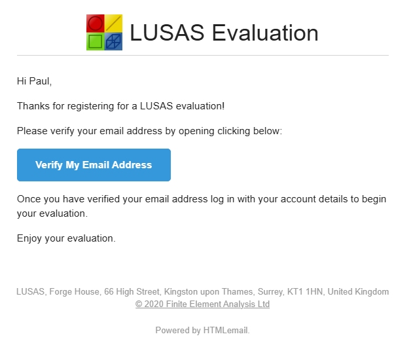Click the Powered by HTMLemail text
This screenshot has height=347, width=411.
click(x=202, y=330)
